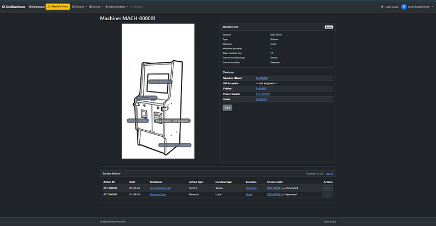Screen dimensions: 436x226
Task: Expand the Administration dropdown menu
Action: click(117, 7)
